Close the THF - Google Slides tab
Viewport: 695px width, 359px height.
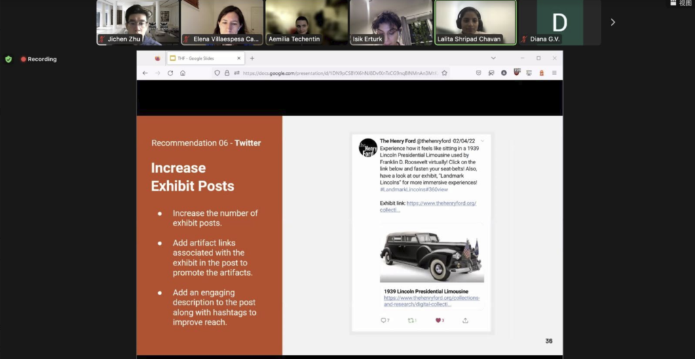[239, 58]
